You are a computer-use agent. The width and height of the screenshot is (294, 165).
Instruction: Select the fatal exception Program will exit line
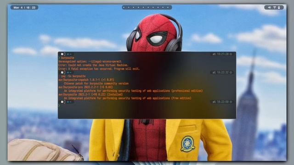pos(99,69)
